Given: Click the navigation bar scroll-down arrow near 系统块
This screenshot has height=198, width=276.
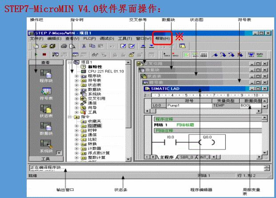Looking at the screenshot, I should click(59, 153).
